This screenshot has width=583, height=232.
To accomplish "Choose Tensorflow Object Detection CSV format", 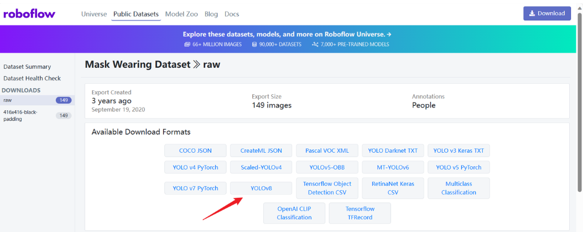I will [x=327, y=188].
